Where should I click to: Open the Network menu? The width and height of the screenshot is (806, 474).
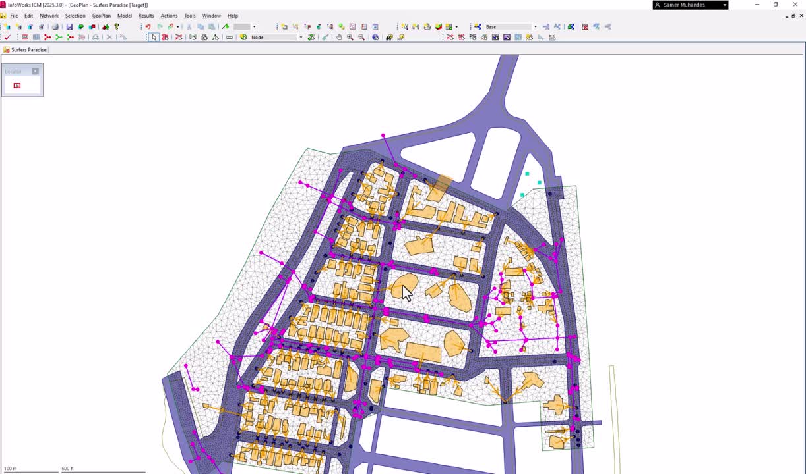coord(49,16)
